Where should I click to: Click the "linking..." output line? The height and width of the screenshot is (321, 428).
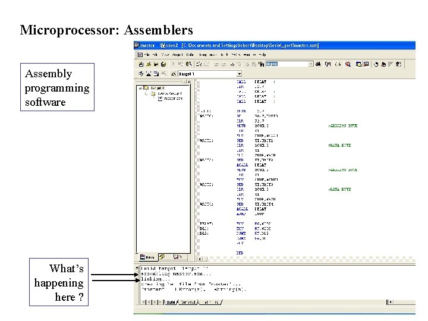tap(155, 279)
